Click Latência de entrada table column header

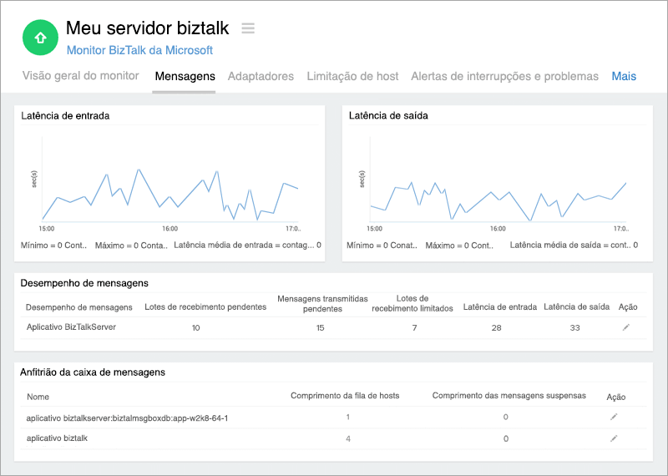(499, 306)
